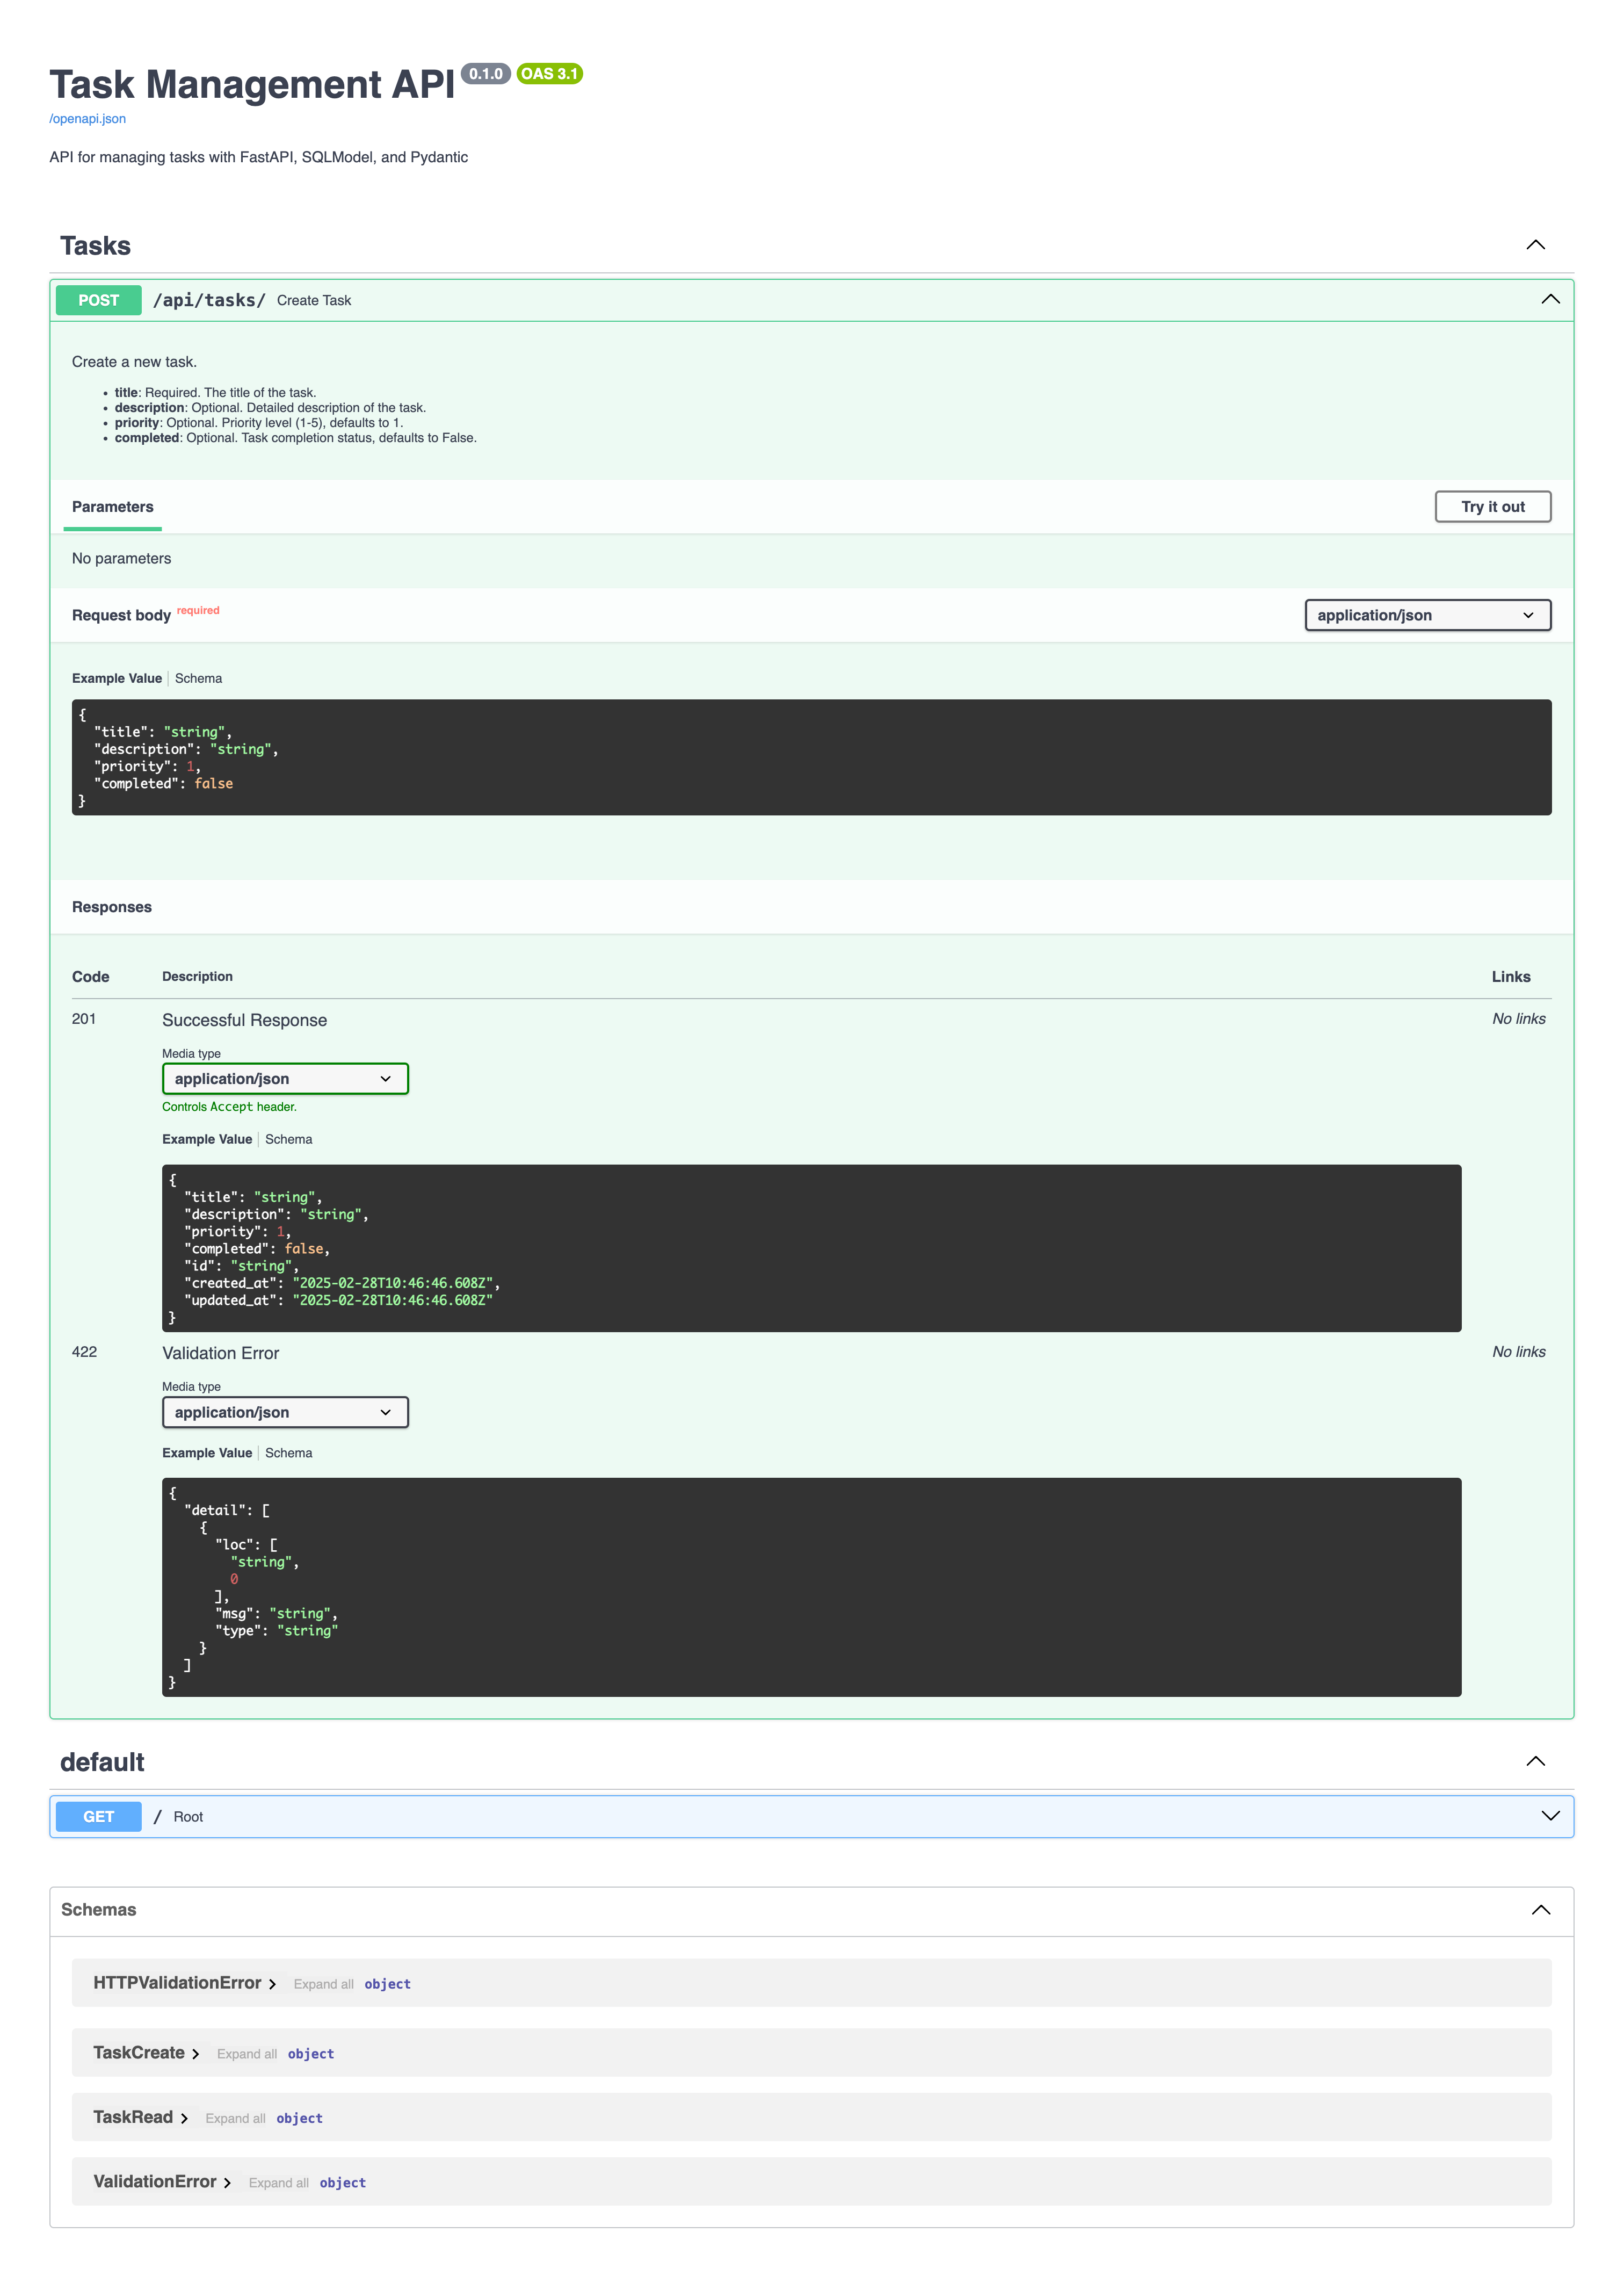This screenshot has width=1624, height=2269.
Task: Click the 0.1.0 version badge
Action: (x=486, y=74)
